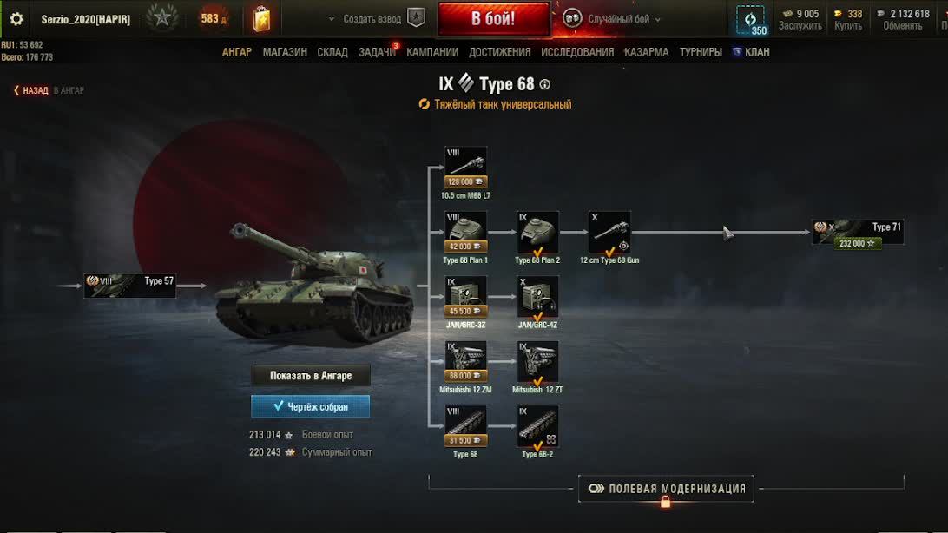Select the Type 68 Plan 2 checked turret

pyautogui.click(x=537, y=232)
